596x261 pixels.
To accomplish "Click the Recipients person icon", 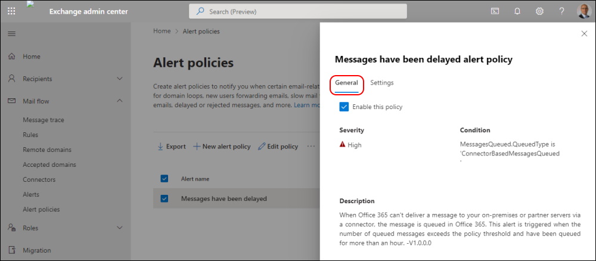I will point(12,79).
